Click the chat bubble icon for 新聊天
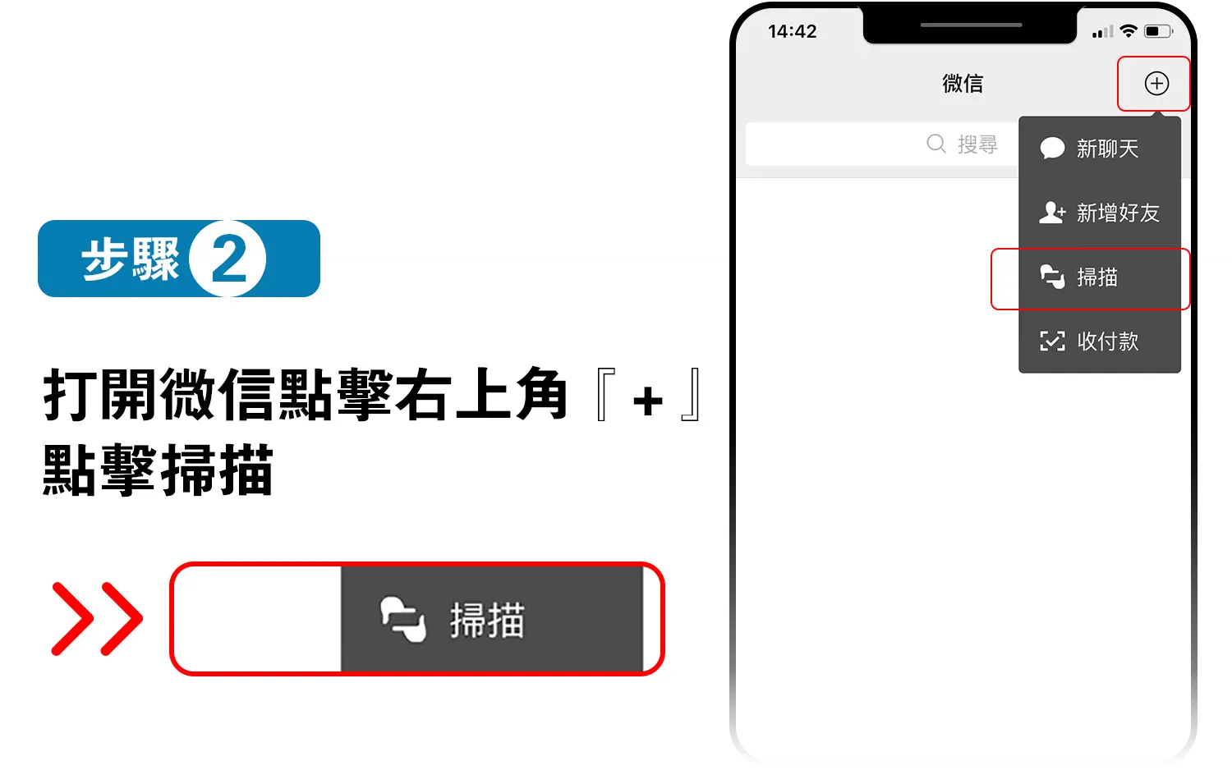This screenshot has width=1232, height=770. (x=1052, y=149)
